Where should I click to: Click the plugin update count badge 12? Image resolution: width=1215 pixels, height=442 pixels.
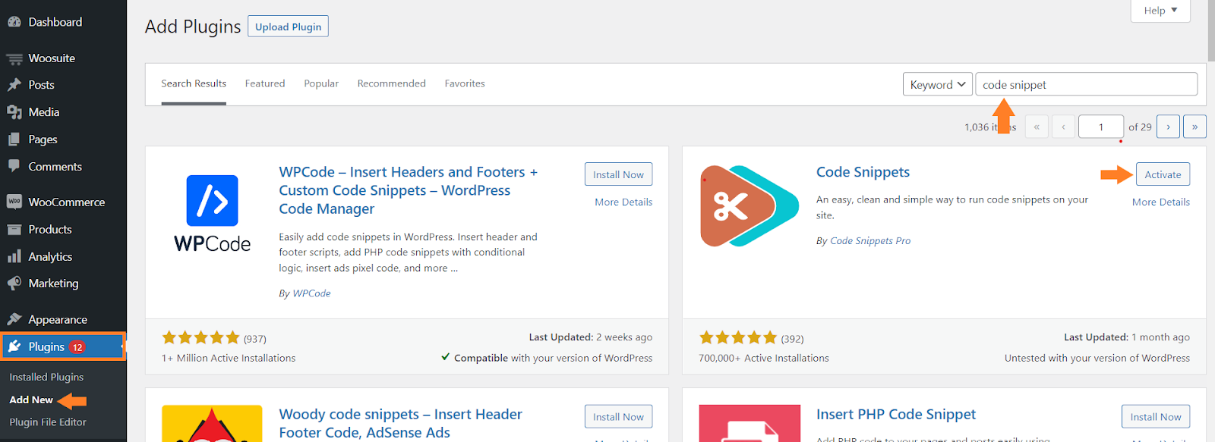[77, 347]
